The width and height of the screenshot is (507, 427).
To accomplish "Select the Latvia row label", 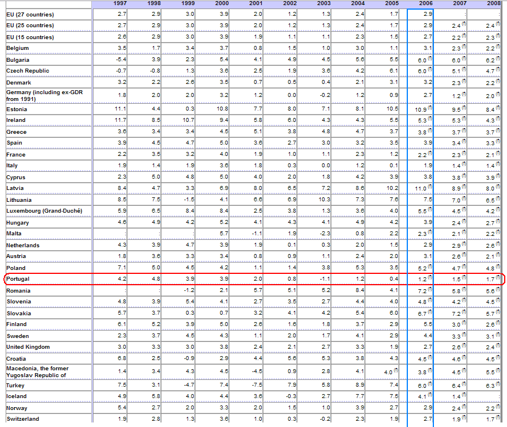I will (15, 188).
